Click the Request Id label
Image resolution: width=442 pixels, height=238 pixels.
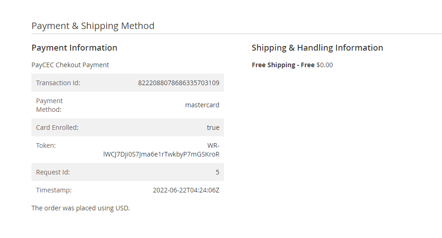click(53, 172)
